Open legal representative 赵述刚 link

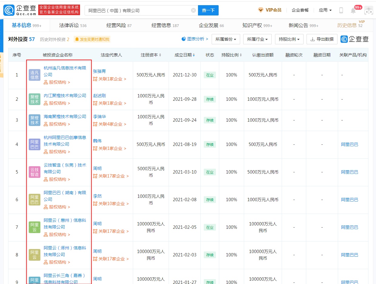pos(99,96)
